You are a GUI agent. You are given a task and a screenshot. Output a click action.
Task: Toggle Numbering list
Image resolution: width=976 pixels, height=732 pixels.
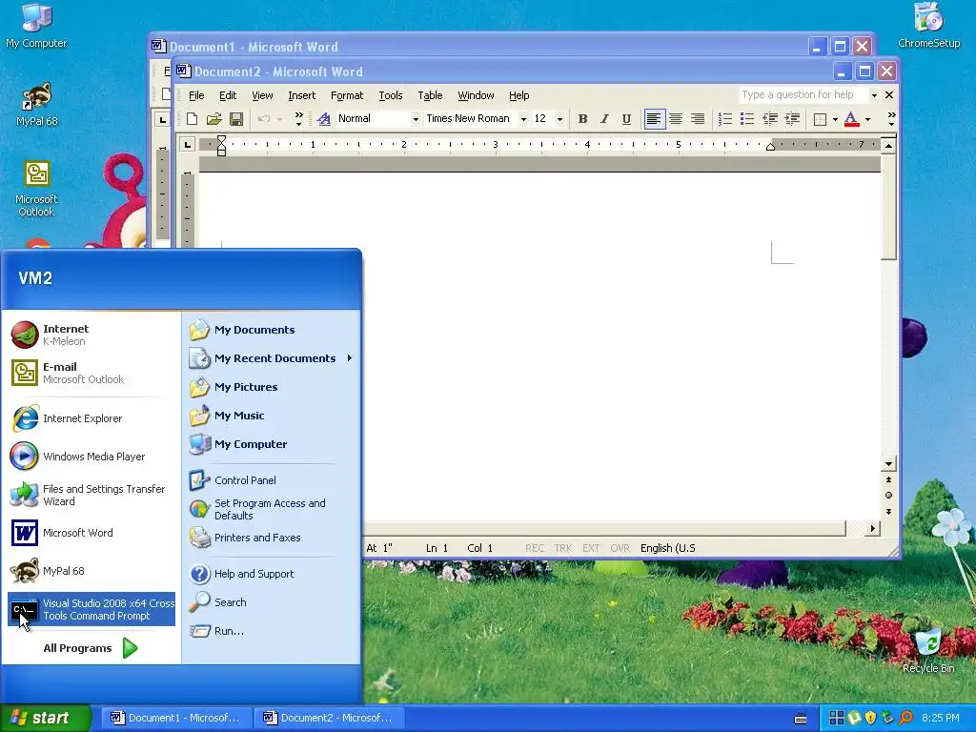pyautogui.click(x=725, y=119)
